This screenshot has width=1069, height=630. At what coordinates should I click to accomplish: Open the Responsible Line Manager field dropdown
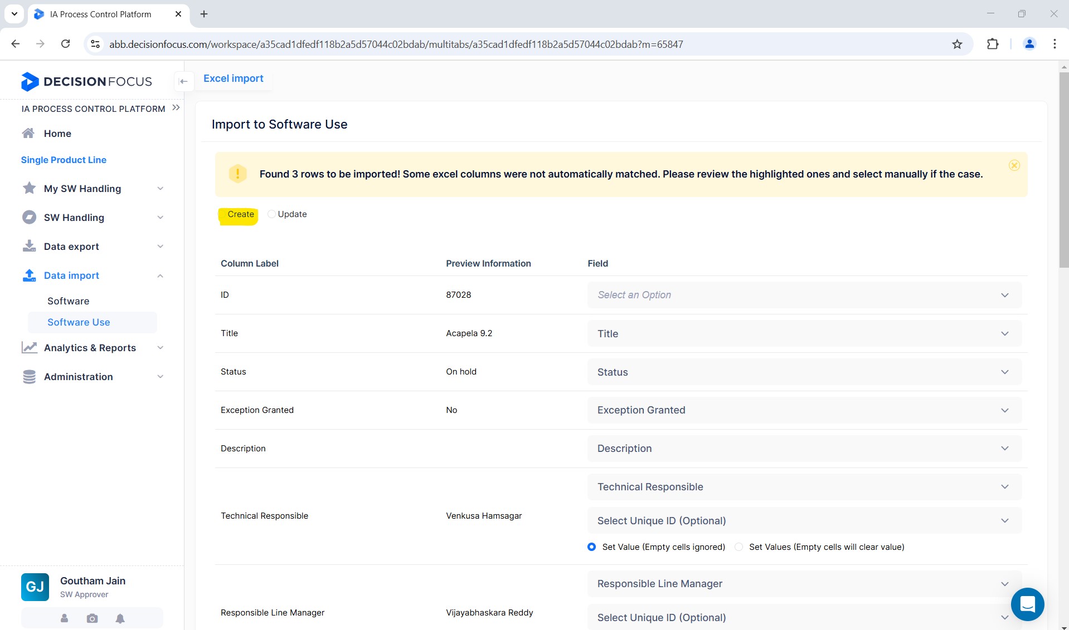[804, 584]
